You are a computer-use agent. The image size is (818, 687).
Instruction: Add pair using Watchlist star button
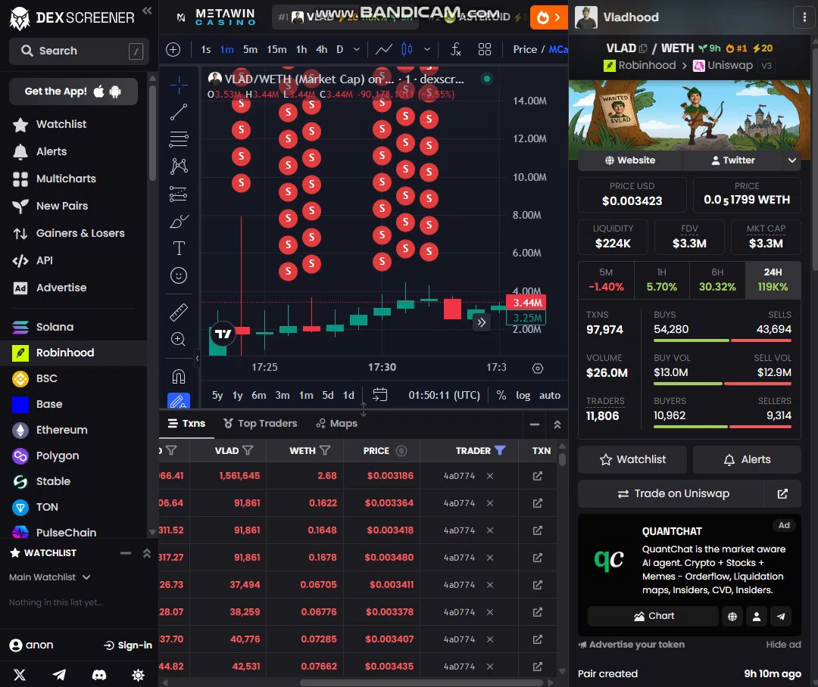coord(632,459)
